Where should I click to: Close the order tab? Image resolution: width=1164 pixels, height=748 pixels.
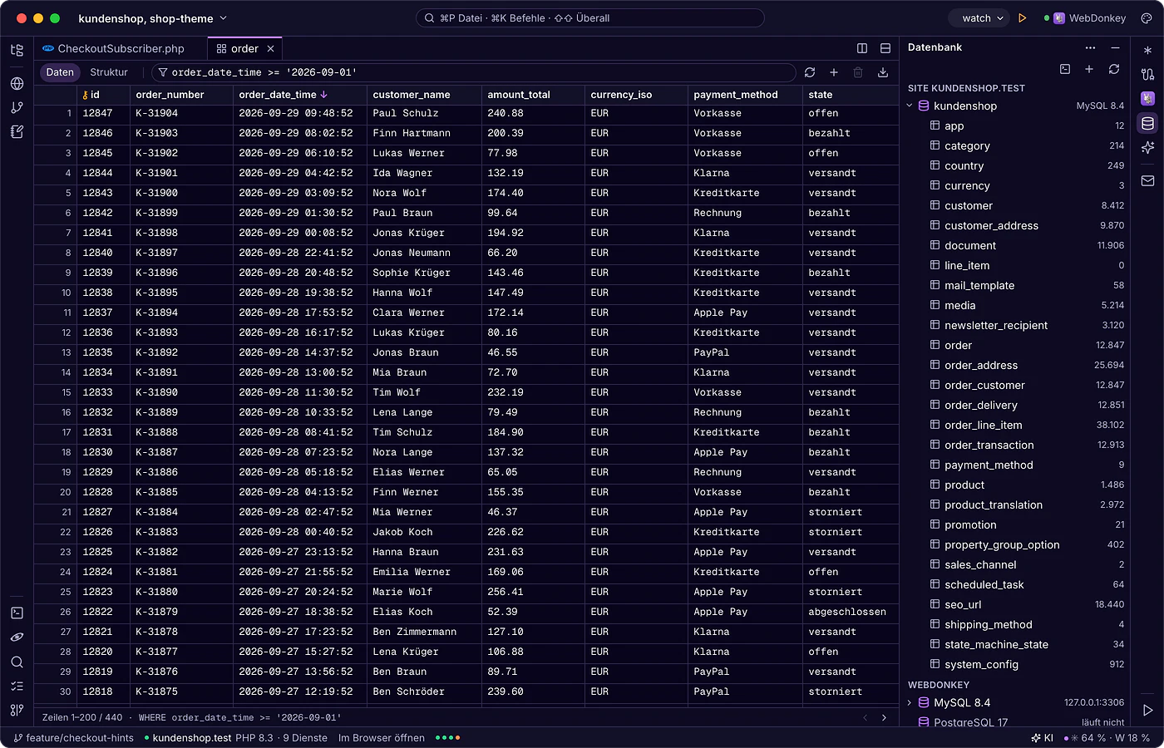point(271,49)
